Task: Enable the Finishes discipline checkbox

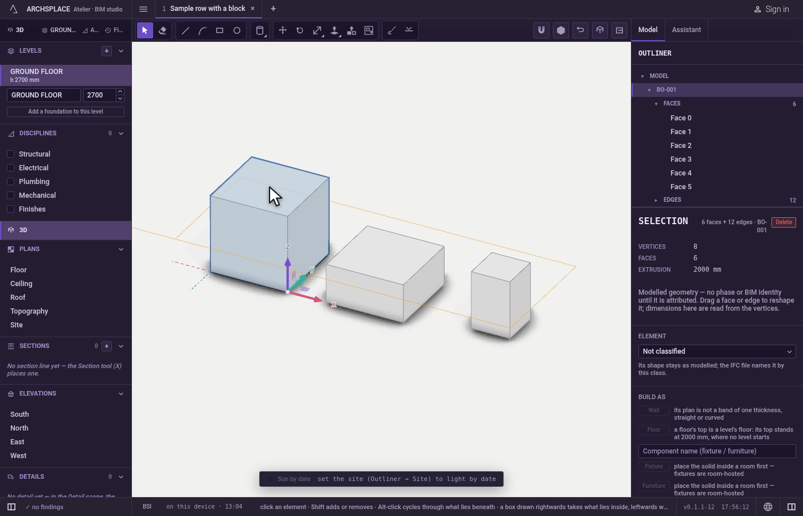Action: click(x=11, y=209)
